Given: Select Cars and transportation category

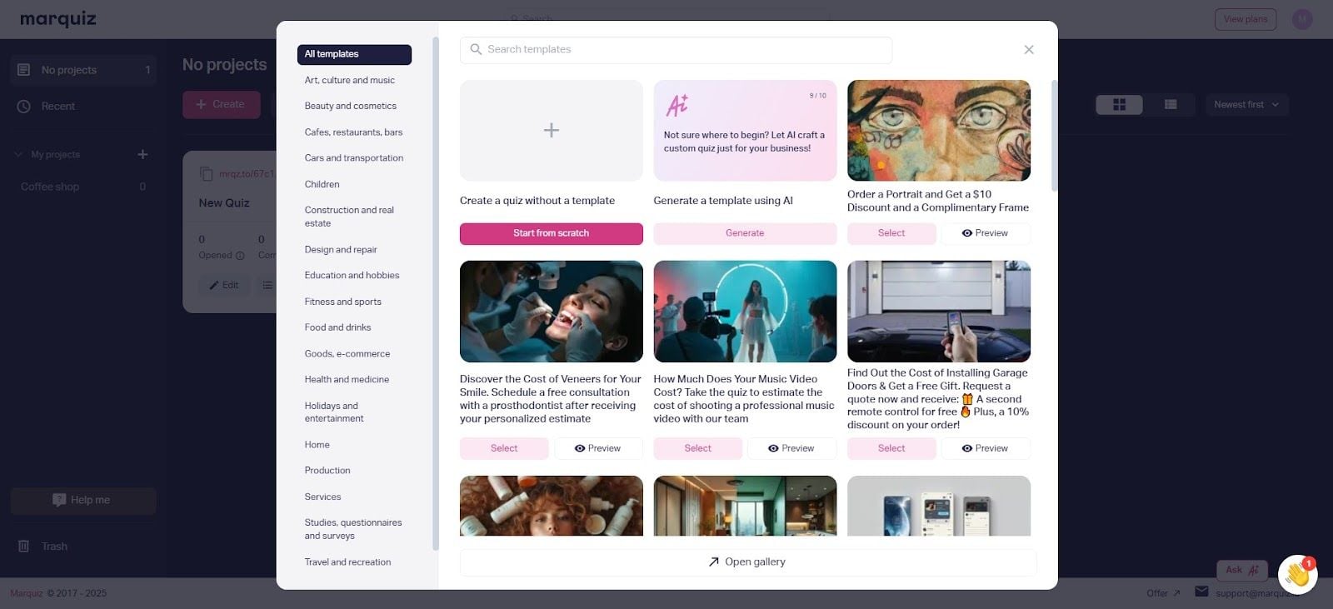Looking at the screenshot, I should 354,157.
